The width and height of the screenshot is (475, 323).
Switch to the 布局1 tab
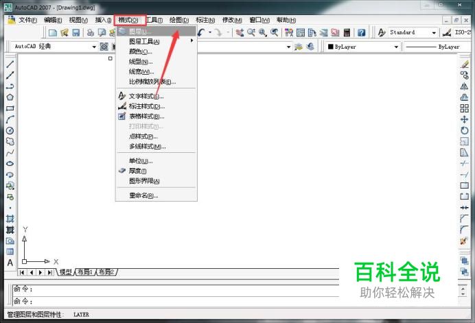click(85, 272)
